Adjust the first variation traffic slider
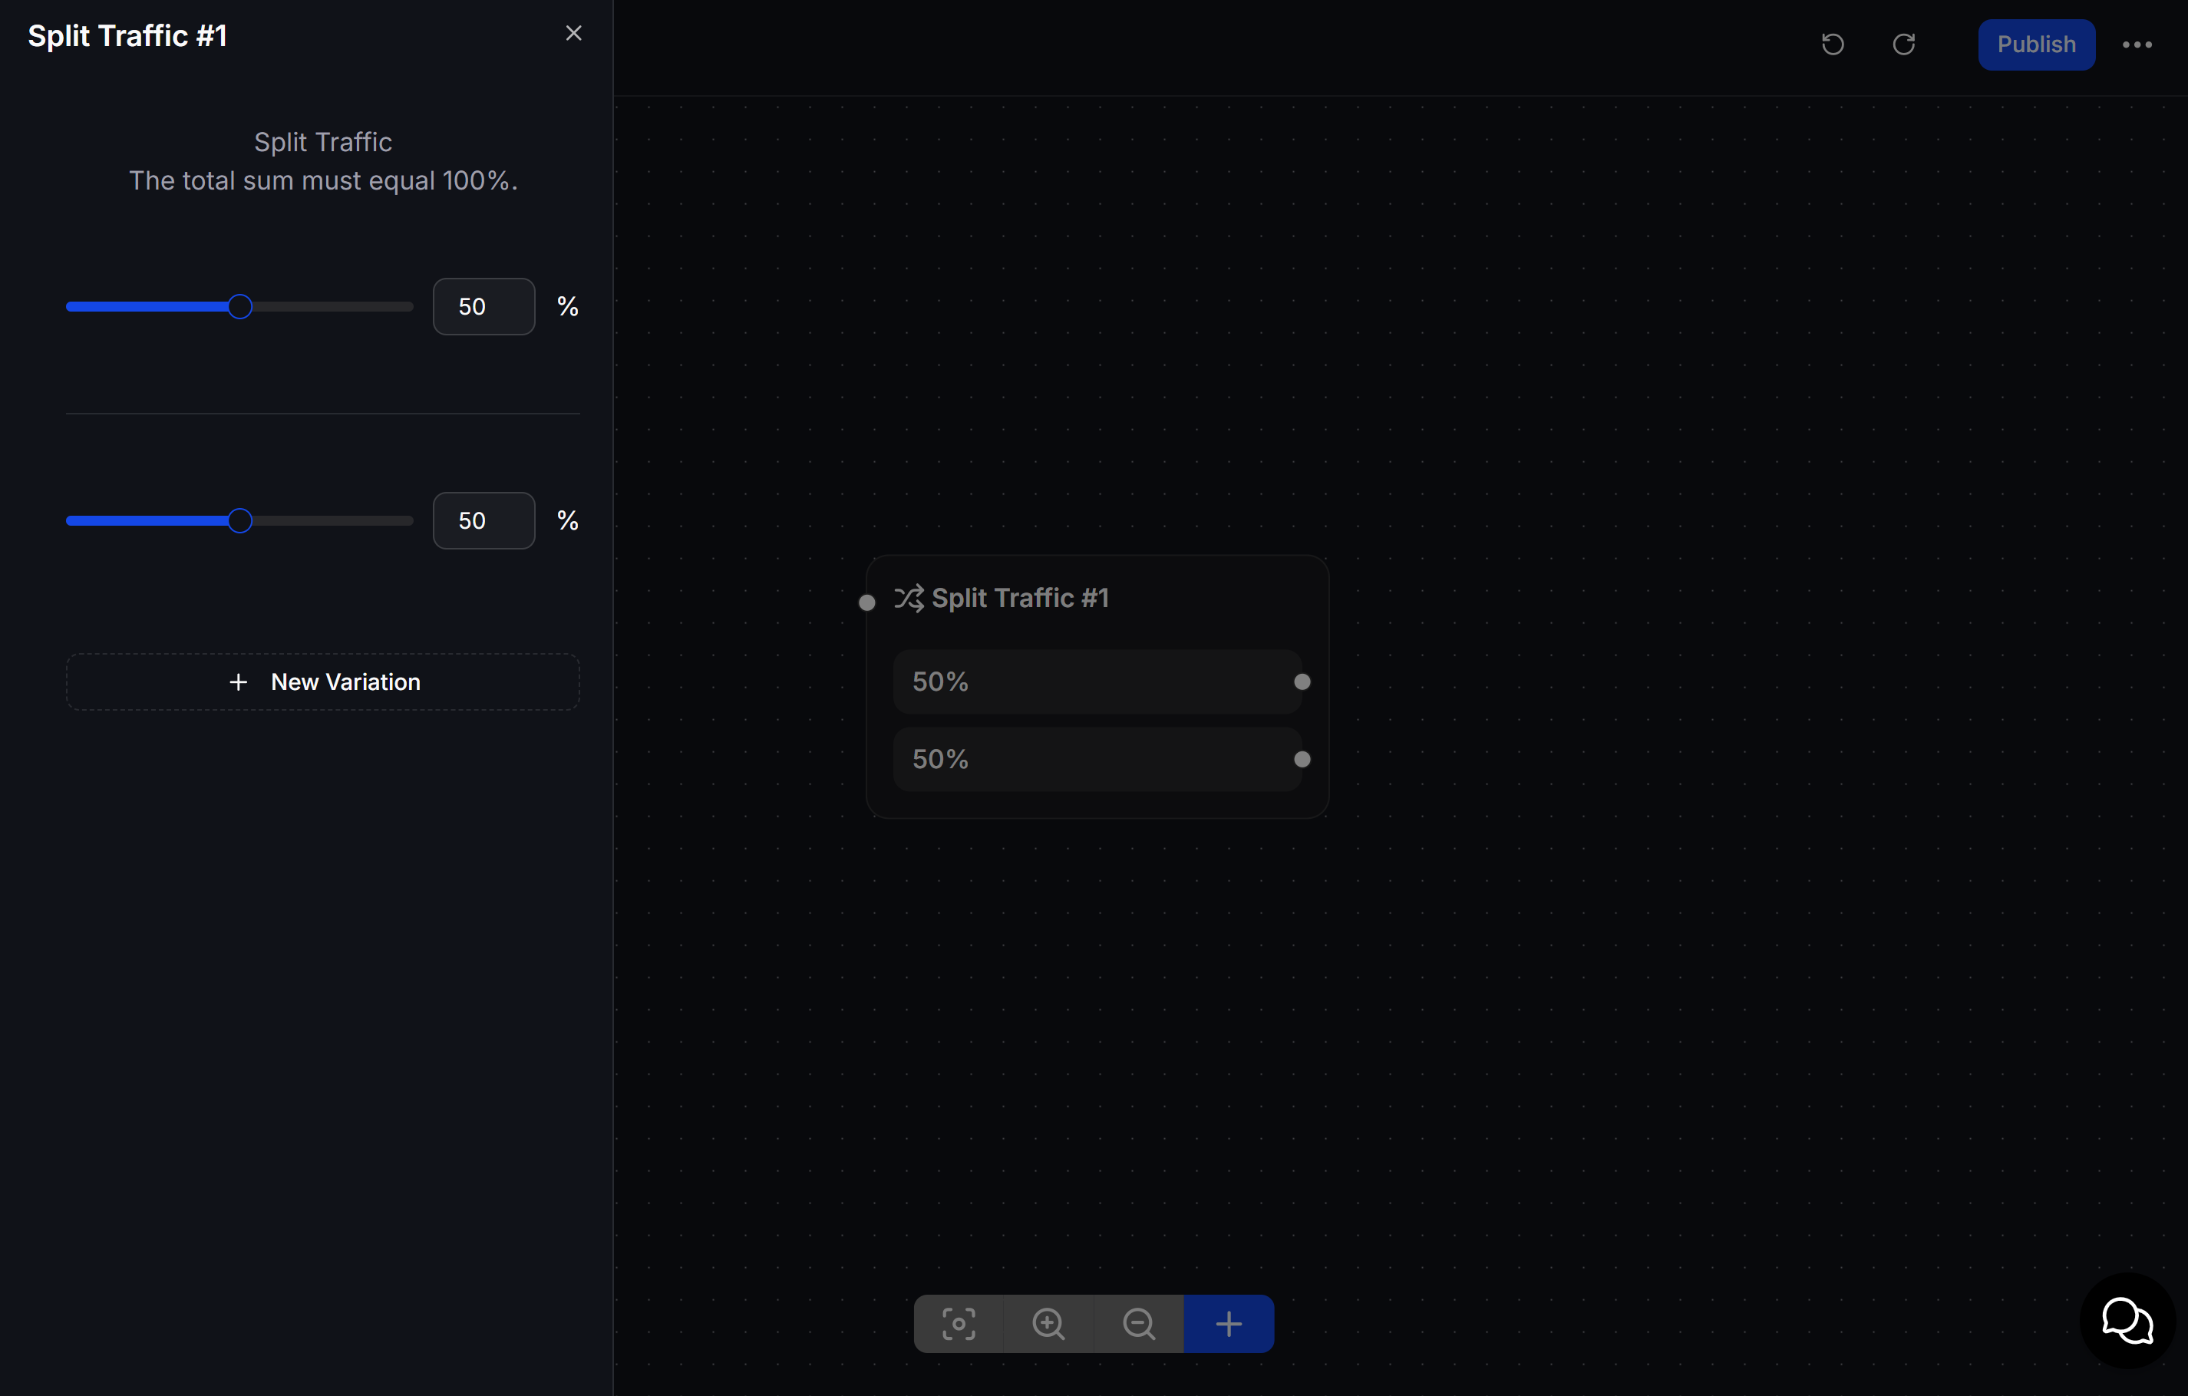This screenshot has width=2188, height=1396. (x=240, y=306)
